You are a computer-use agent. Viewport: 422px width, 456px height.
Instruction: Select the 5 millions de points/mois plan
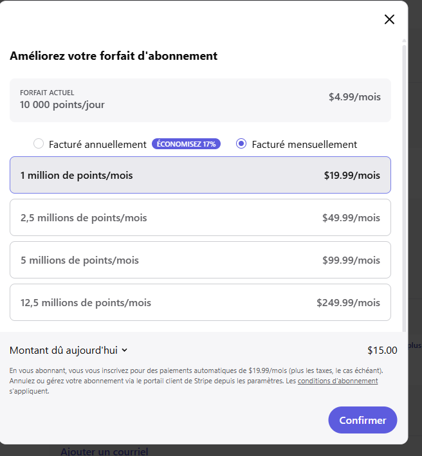tap(200, 260)
